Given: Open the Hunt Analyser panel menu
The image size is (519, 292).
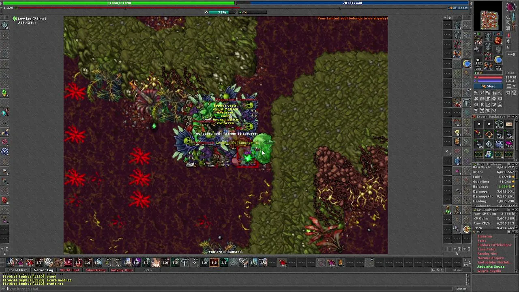Looking at the screenshot, I should [508, 165].
